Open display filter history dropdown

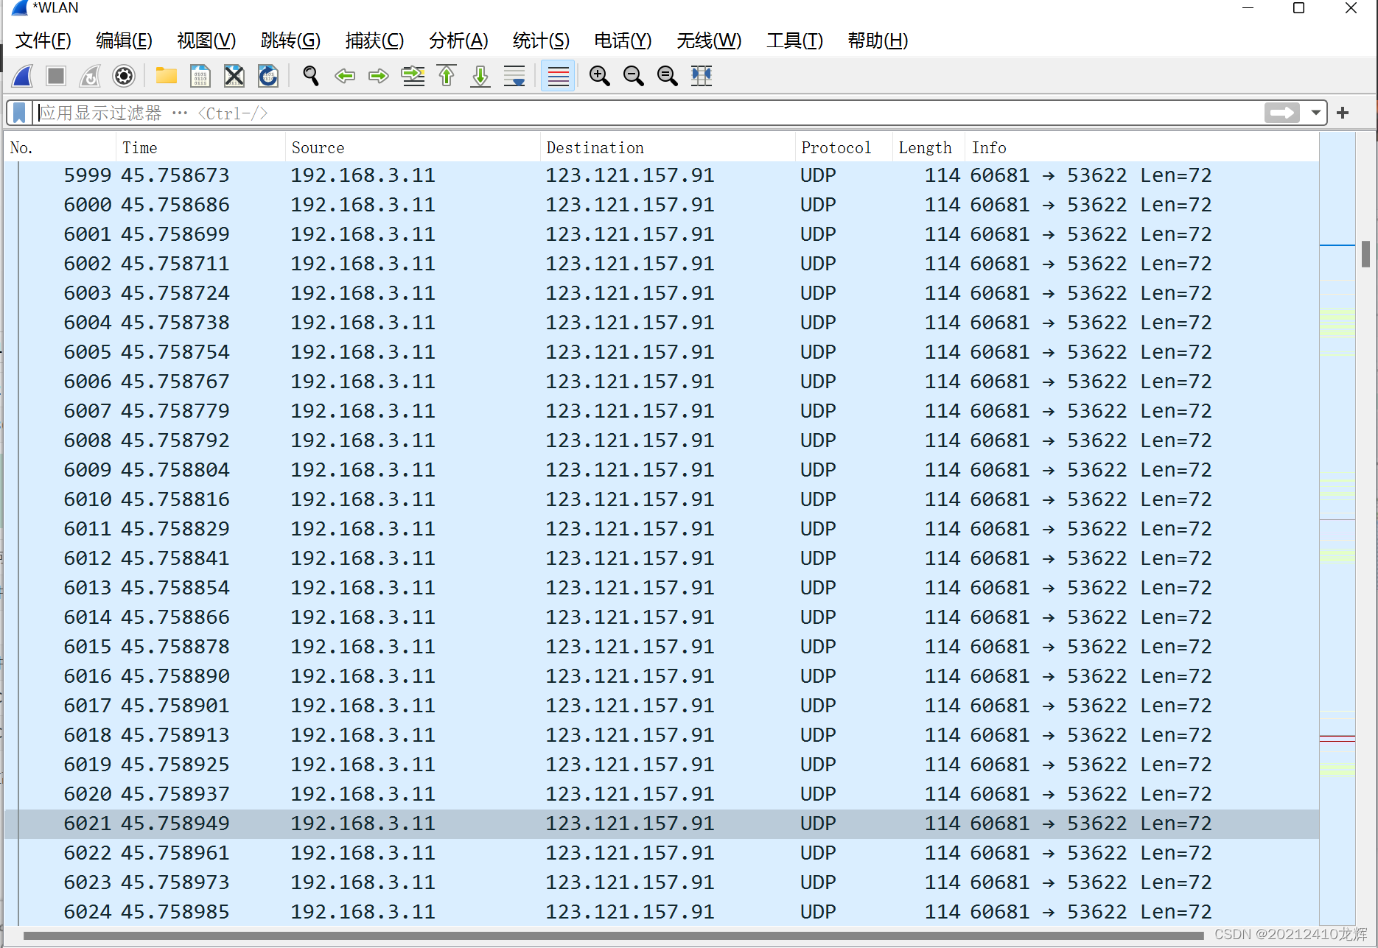point(1315,113)
